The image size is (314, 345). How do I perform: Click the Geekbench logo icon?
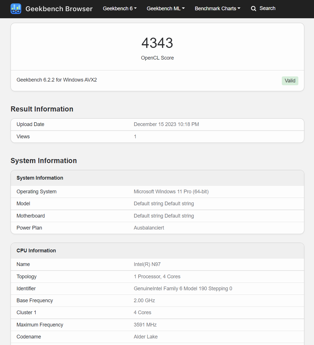[16, 9]
